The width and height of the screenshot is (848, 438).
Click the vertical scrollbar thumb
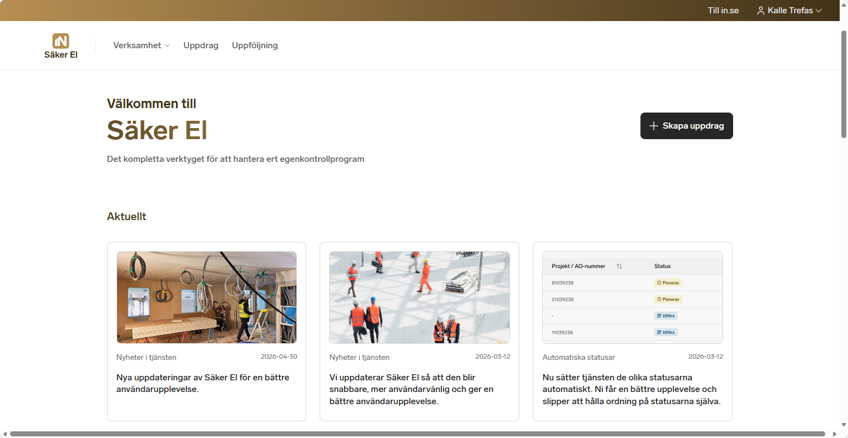[844, 84]
